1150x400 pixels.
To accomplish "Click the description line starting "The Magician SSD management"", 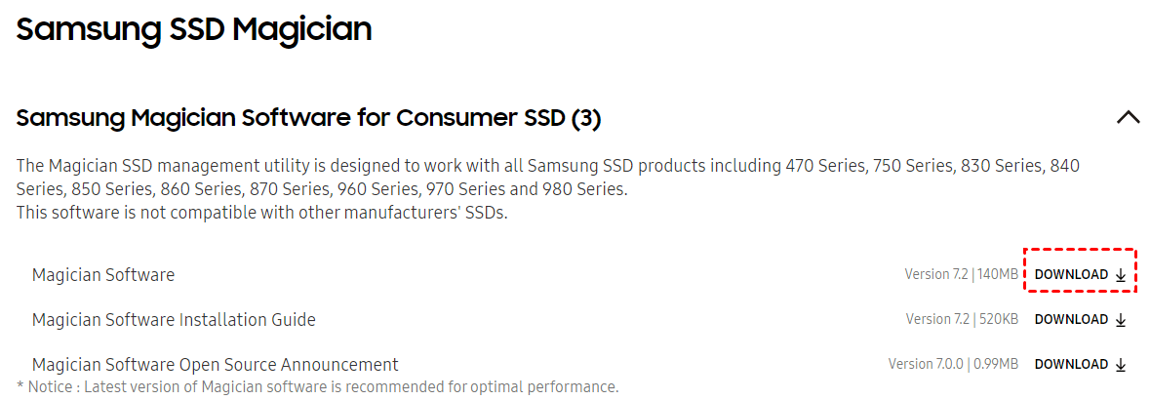I will coord(548,166).
